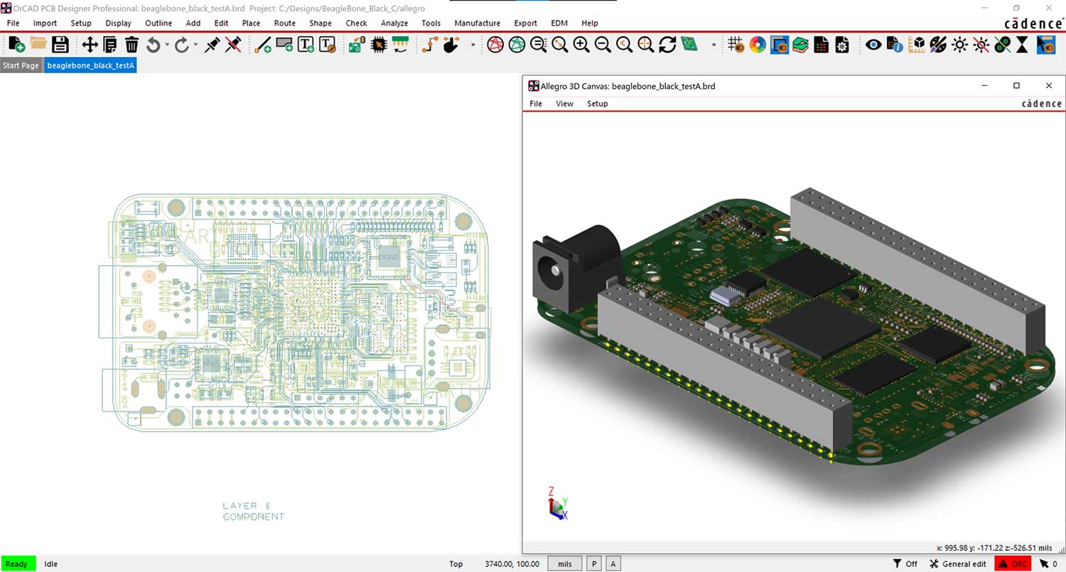The width and height of the screenshot is (1066, 572).
Task: Click the red DRC status button
Action: [x=1013, y=563]
